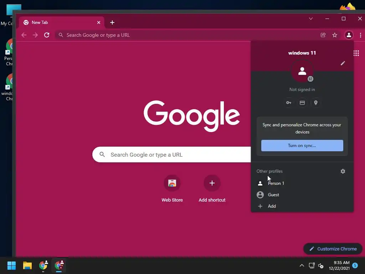Click the large profile avatar picture
This screenshot has width=365, height=274.
point(302,71)
